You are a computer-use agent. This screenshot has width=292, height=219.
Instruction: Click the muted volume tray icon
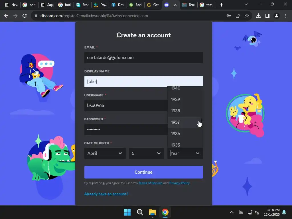(x=257, y=212)
